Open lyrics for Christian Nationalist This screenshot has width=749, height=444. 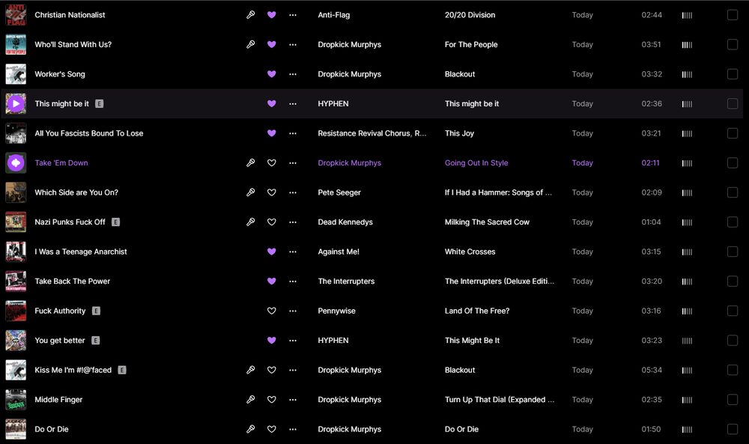pyautogui.click(x=251, y=15)
